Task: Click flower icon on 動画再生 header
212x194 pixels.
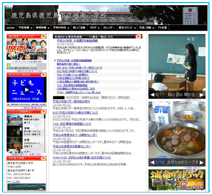Action: pos(44,111)
